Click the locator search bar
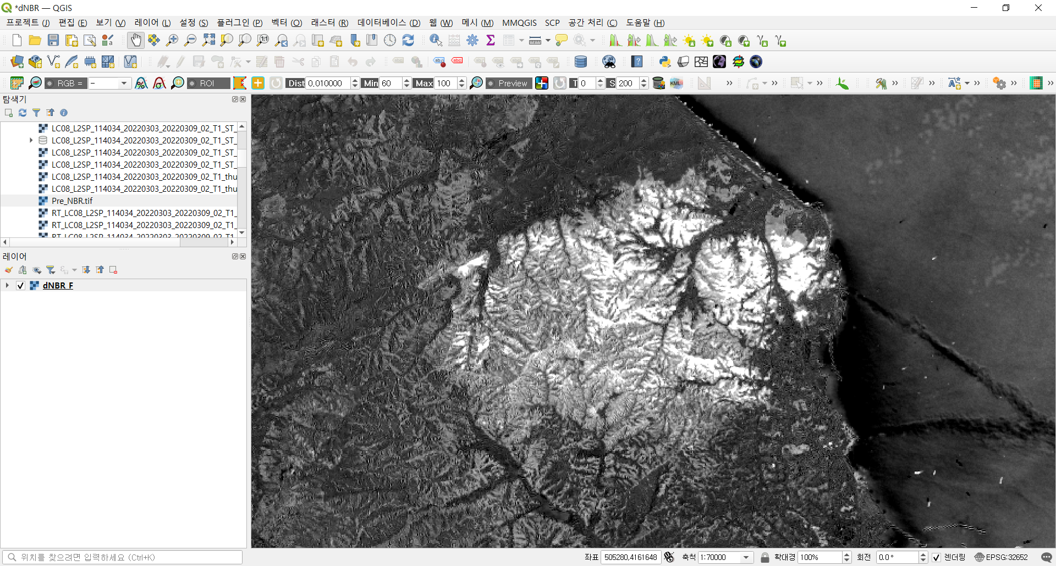Screen dimensions: 1056x566 coord(122,557)
